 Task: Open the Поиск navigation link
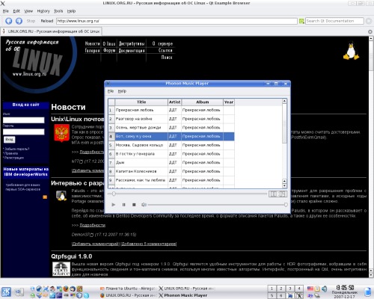(x=167, y=58)
